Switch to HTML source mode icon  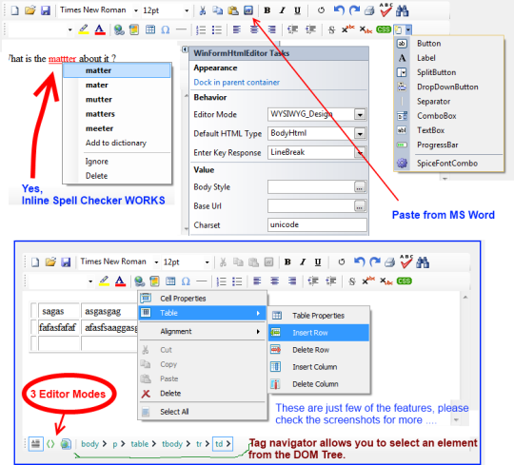pos(50,444)
